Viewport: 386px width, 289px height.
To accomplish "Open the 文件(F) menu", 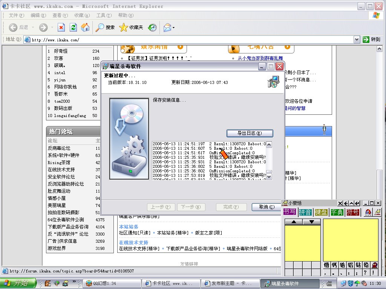I will (x=17, y=15).
